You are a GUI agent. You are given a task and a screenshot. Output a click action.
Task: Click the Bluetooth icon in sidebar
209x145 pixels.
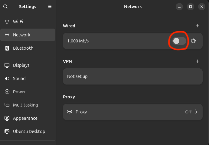click(x=7, y=48)
